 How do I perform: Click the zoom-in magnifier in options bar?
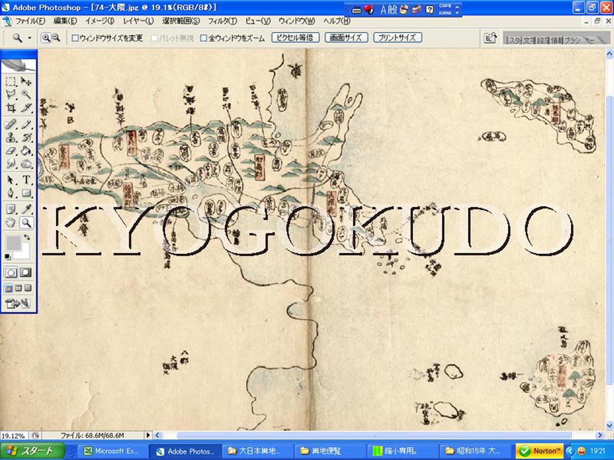pyautogui.click(x=46, y=38)
